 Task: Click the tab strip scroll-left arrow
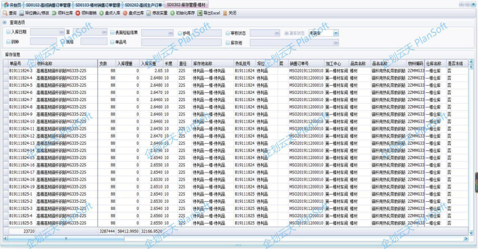[462, 5]
